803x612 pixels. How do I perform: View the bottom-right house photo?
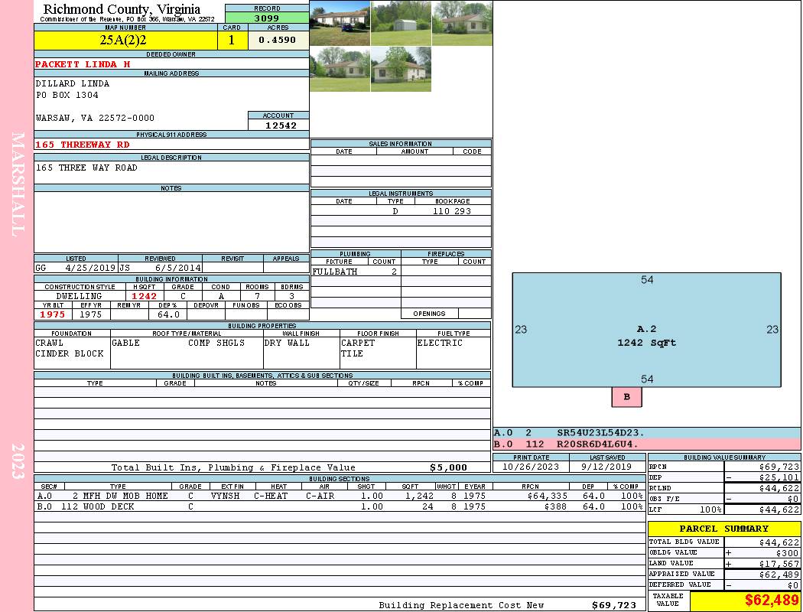point(401,69)
